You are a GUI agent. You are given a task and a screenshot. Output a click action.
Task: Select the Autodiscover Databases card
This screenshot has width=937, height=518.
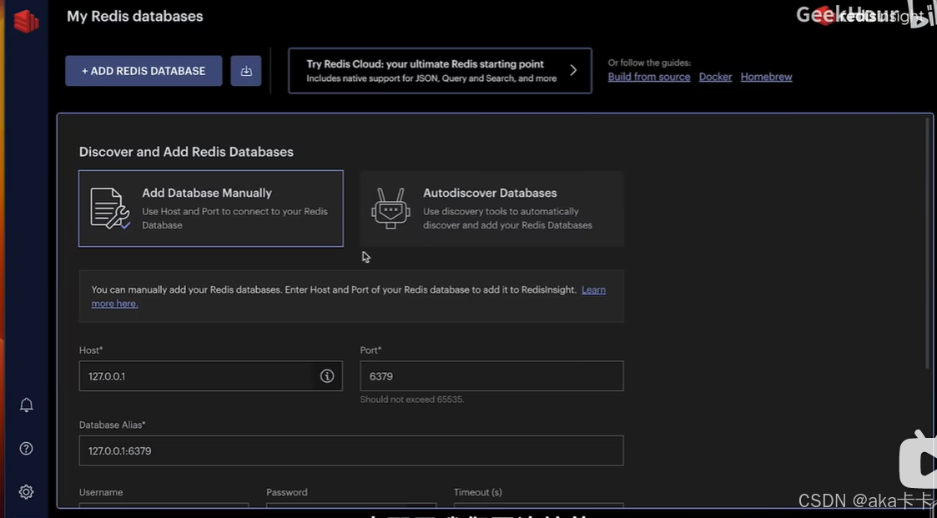click(491, 209)
